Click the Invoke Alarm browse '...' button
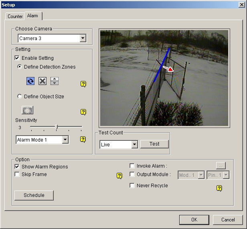Viewport: 247px width, 229px height. coord(221,166)
